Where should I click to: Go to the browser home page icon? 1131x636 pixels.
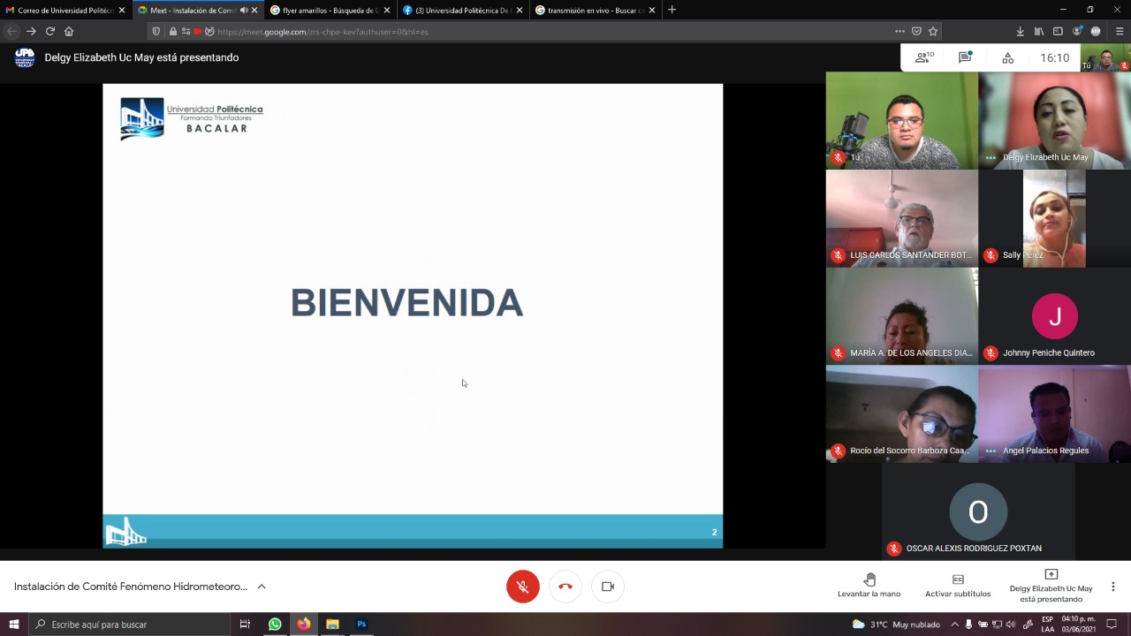pyautogui.click(x=69, y=31)
